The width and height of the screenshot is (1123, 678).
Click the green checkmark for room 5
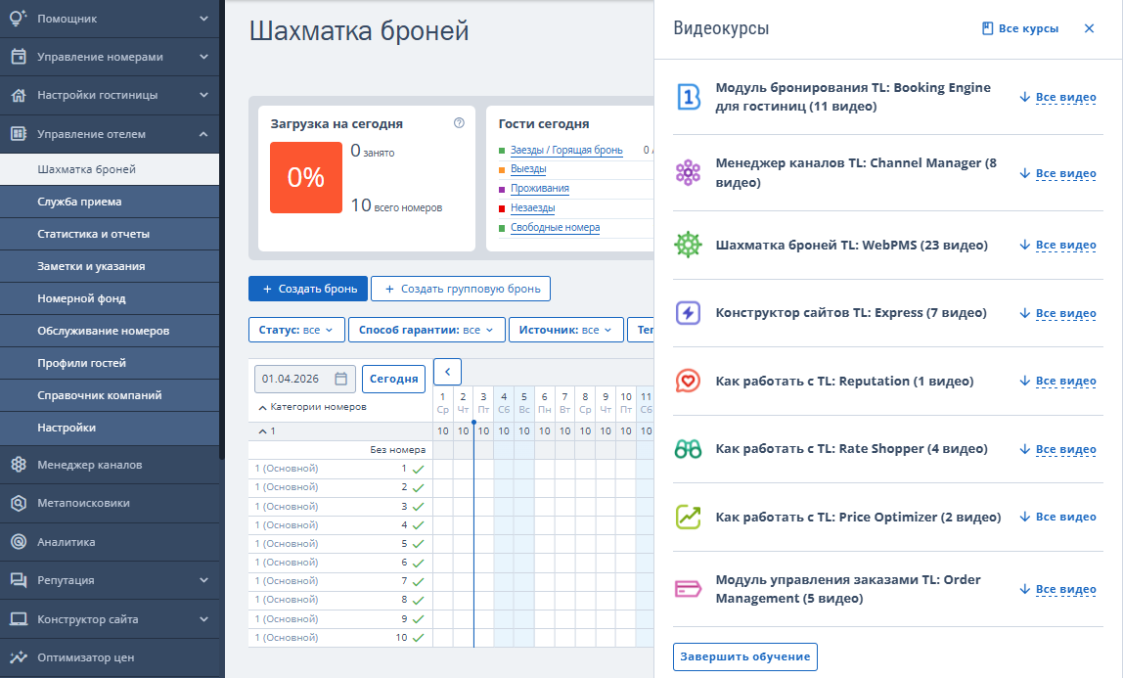(x=419, y=544)
